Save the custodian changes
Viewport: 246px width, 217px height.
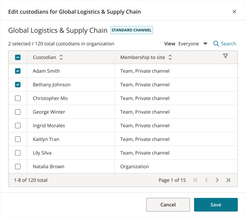pos(216,205)
